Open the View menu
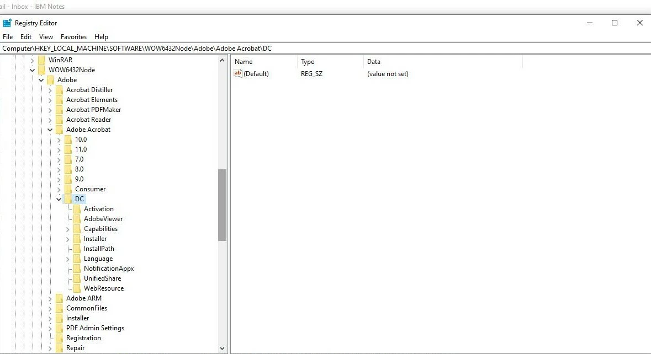Screen dimensions: 651x354 point(46,37)
